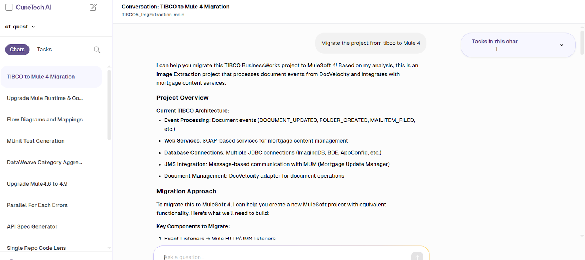Click the scroll-down arrow on the chat scrollbar
585x260 pixels.
pos(581,236)
